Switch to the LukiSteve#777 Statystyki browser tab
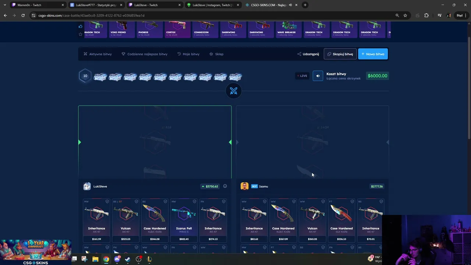471x265 pixels. coord(96,5)
